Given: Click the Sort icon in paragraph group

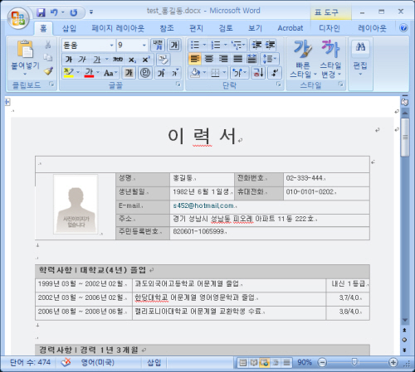Looking at the screenshot, I should 258,73.
